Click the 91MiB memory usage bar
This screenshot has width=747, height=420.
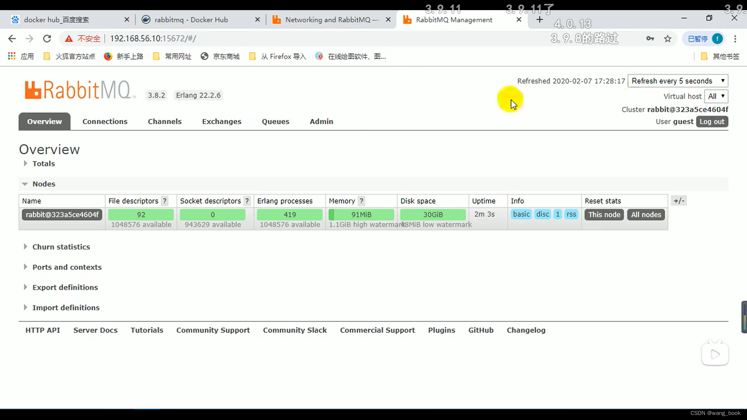pos(361,215)
